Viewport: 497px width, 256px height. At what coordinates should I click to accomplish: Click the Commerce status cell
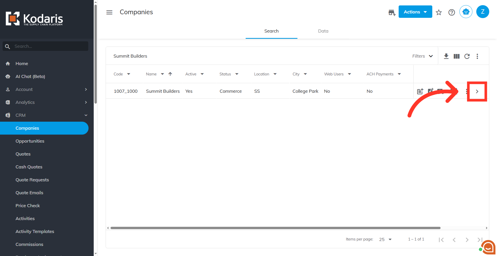tap(231, 91)
